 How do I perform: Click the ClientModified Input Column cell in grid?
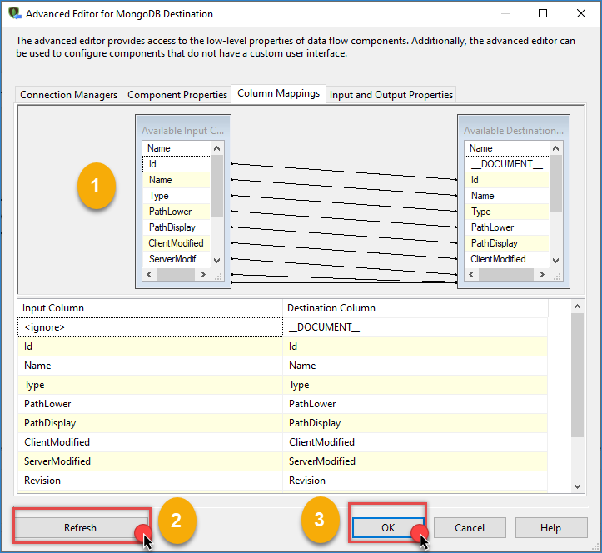pos(150,442)
